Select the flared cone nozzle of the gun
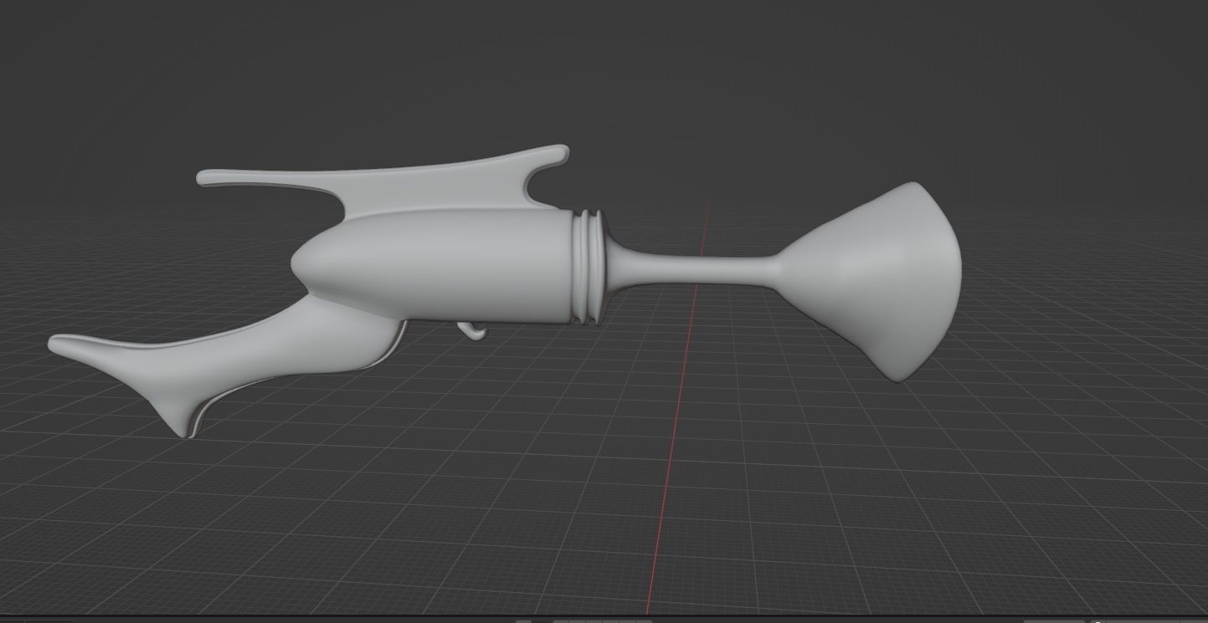Viewport: 1208px width, 623px height. pos(871,281)
